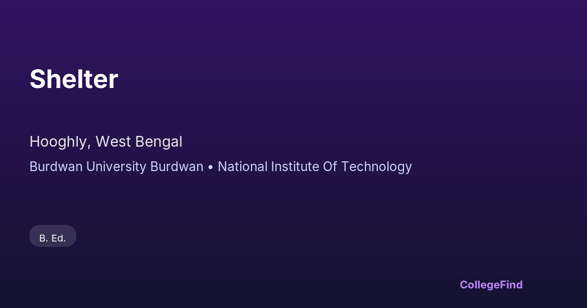Click the Shelter college title

point(74,79)
